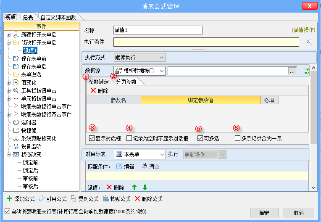The height and width of the screenshot is (222, 321).
Task: Switch to the 表单 tab
Action: pos(11,17)
